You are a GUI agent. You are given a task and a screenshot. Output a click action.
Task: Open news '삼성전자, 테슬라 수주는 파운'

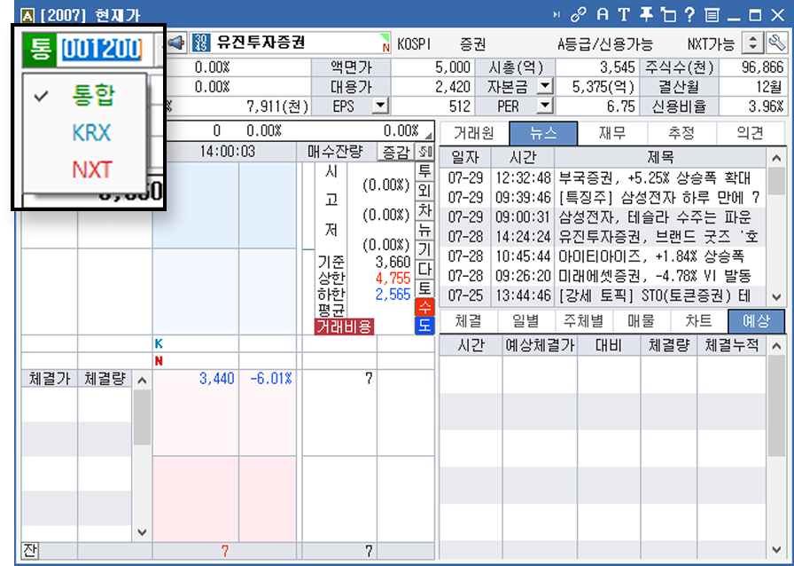[x=655, y=217]
